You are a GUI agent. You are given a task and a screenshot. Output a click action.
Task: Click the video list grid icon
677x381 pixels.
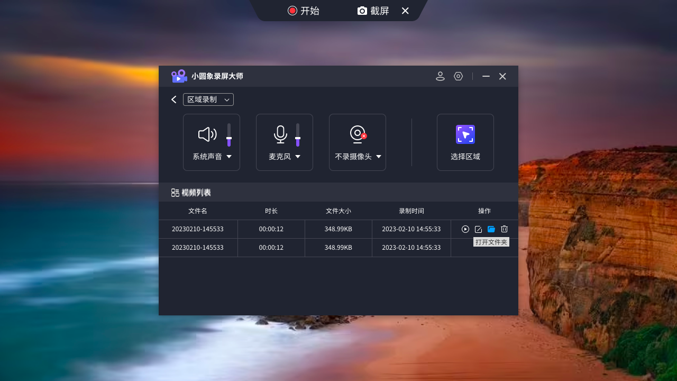175,192
